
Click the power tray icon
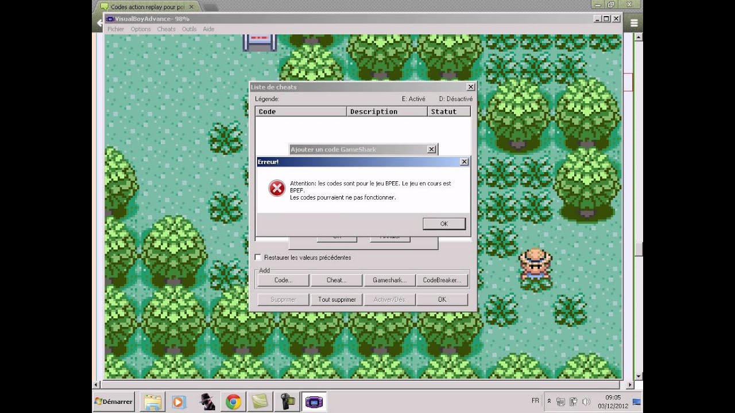(x=573, y=402)
